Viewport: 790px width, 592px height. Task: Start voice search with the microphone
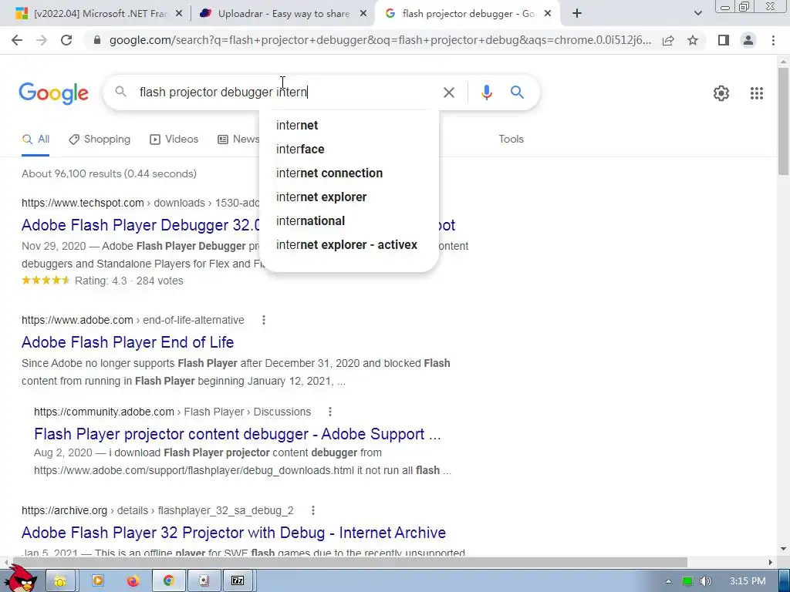[x=486, y=92]
